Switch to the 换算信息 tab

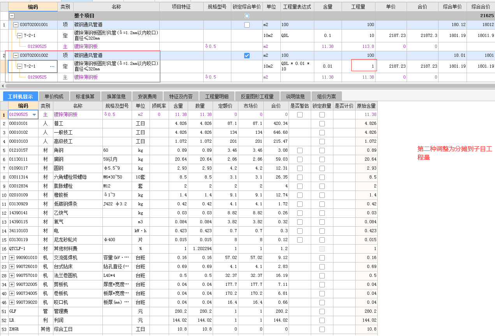[116, 96]
